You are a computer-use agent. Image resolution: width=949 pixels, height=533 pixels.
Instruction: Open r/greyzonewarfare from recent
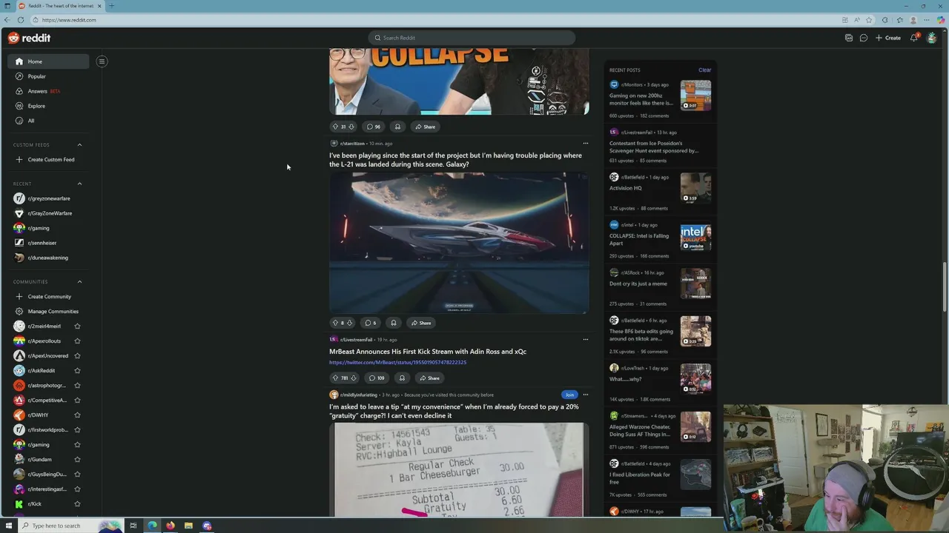[x=49, y=198]
